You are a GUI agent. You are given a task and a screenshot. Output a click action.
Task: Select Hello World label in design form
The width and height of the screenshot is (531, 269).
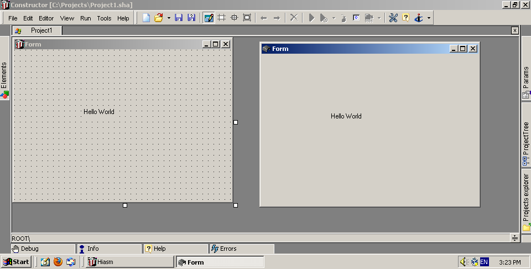[99, 111]
